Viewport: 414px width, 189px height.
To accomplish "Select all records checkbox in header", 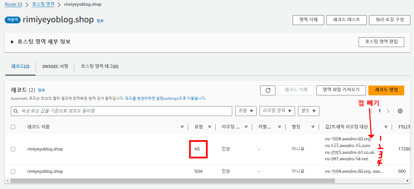I will coord(13,127).
